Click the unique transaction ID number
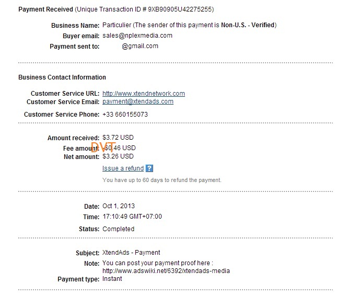Screen dimensions: 346x295 [180, 9]
